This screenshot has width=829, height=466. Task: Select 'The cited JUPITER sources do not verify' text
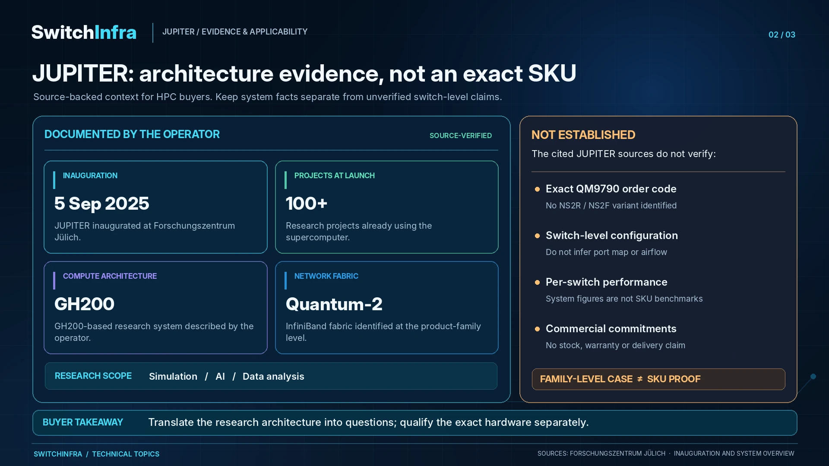pyautogui.click(x=623, y=154)
